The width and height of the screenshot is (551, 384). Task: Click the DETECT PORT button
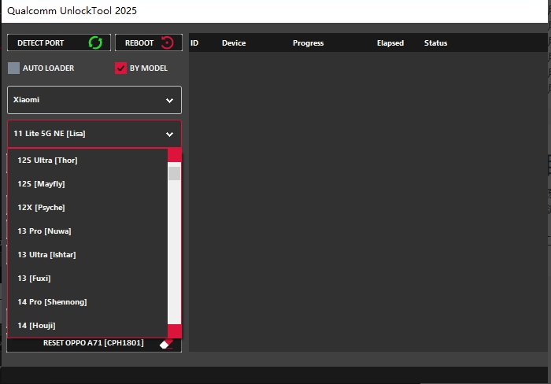(x=59, y=42)
